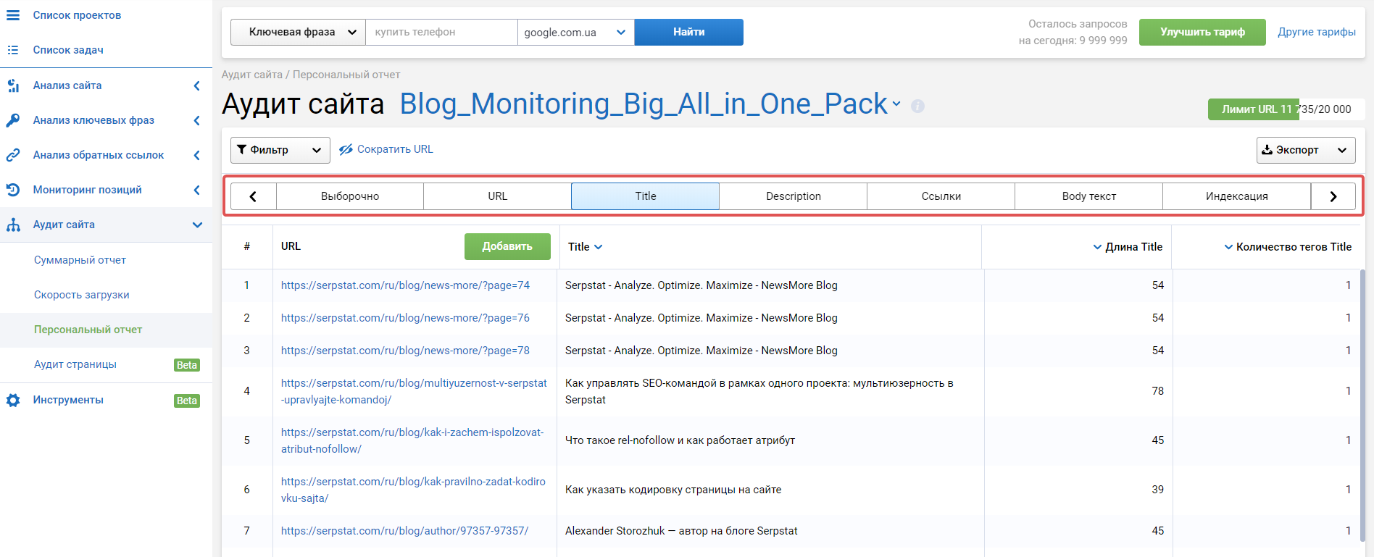The width and height of the screenshot is (1374, 557).
Task: Click the table's vertical scrollbar
Action: (x=1363, y=406)
